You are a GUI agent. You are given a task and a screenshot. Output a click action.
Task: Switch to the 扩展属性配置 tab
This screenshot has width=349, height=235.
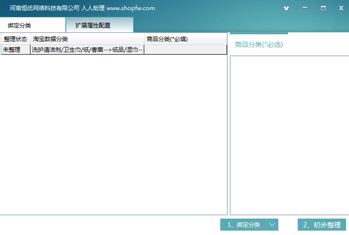[100, 25]
